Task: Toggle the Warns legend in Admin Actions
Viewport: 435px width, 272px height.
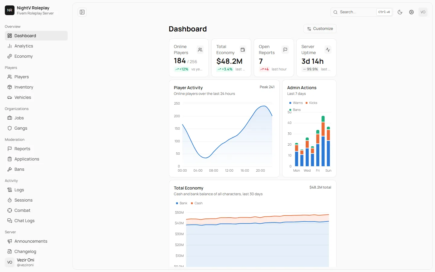Action: point(296,103)
